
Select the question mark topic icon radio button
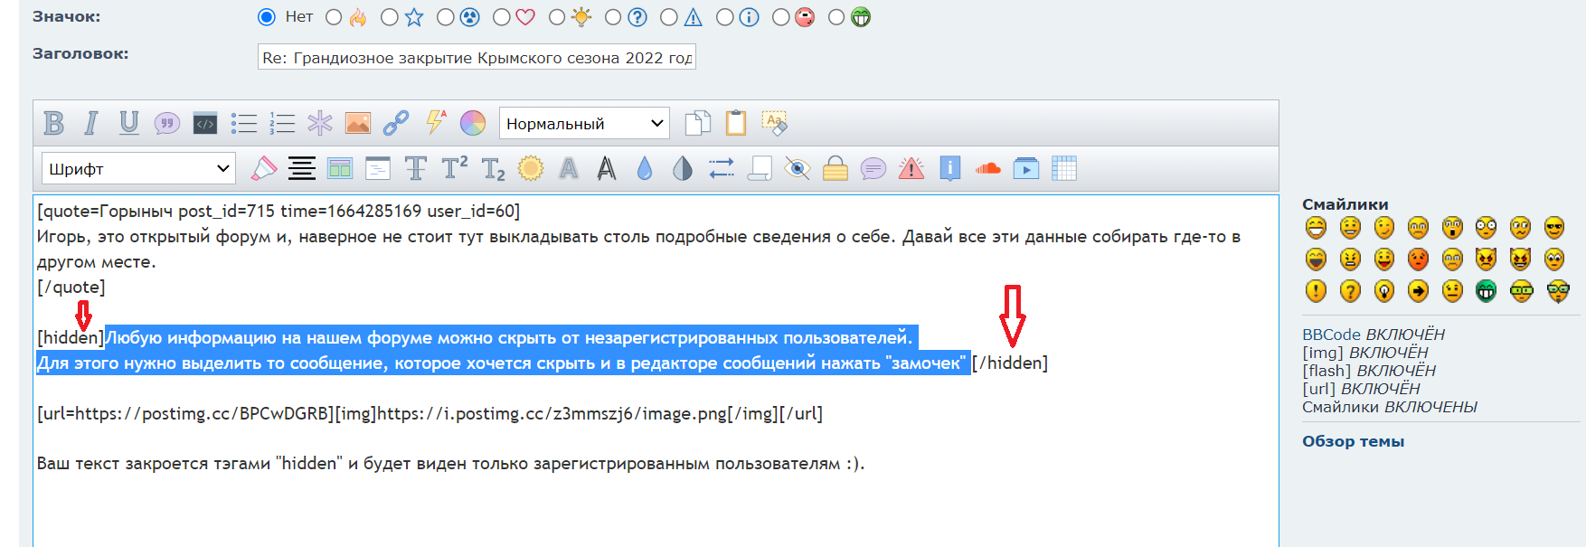(x=613, y=17)
